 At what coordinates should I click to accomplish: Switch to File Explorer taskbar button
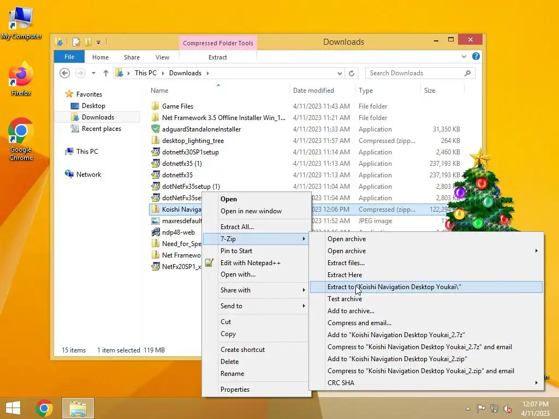point(78,408)
